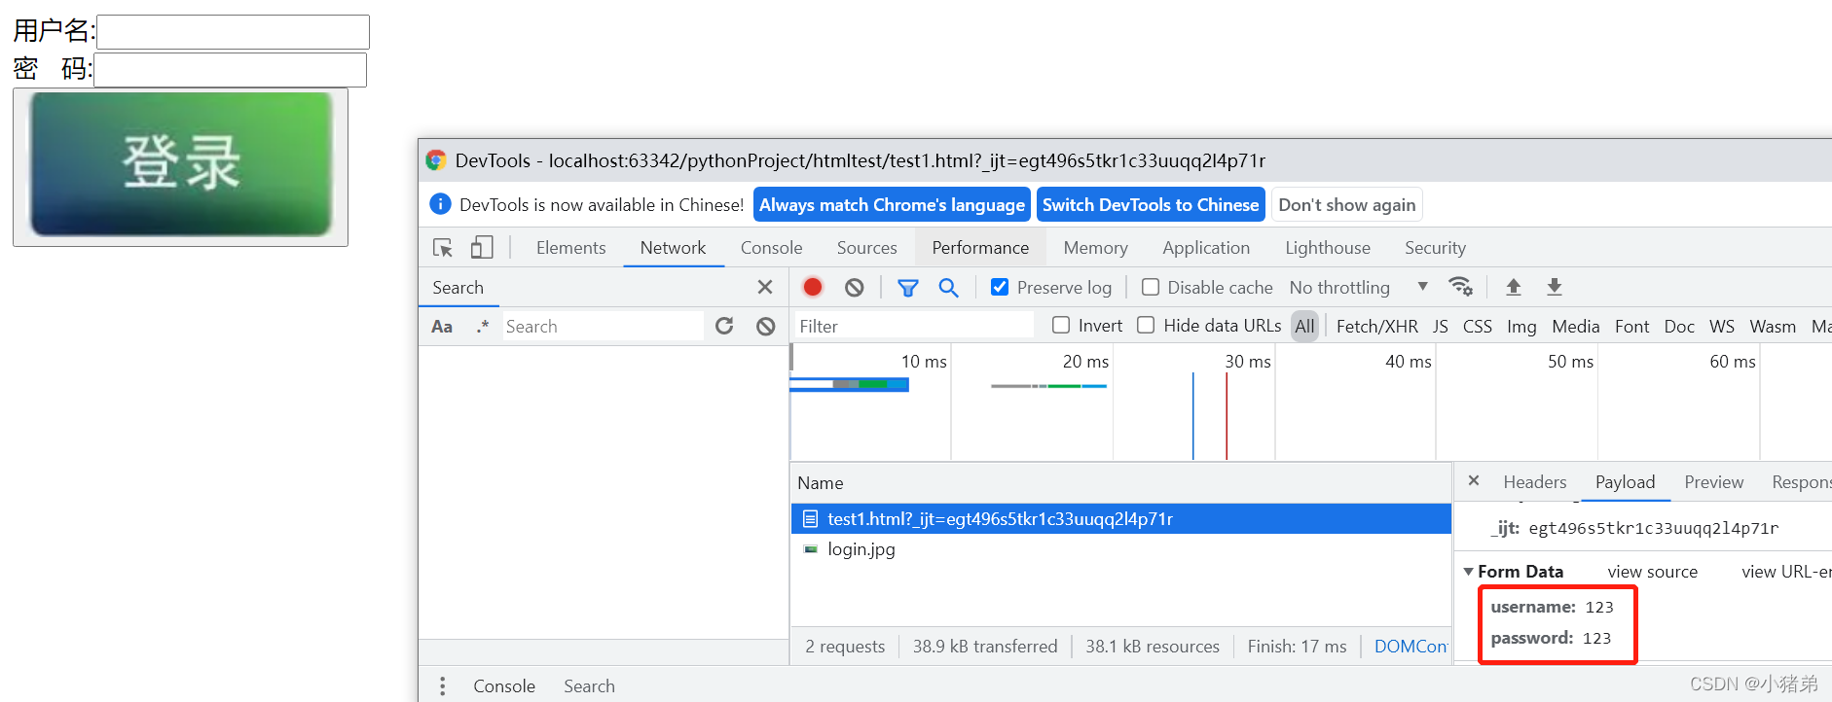Select the inspect element picker icon
This screenshot has width=1832, height=702.
point(443,248)
